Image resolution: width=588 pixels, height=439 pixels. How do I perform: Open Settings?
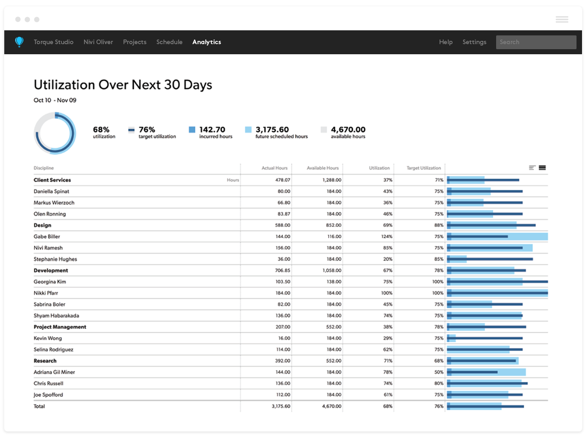coord(474,42)
